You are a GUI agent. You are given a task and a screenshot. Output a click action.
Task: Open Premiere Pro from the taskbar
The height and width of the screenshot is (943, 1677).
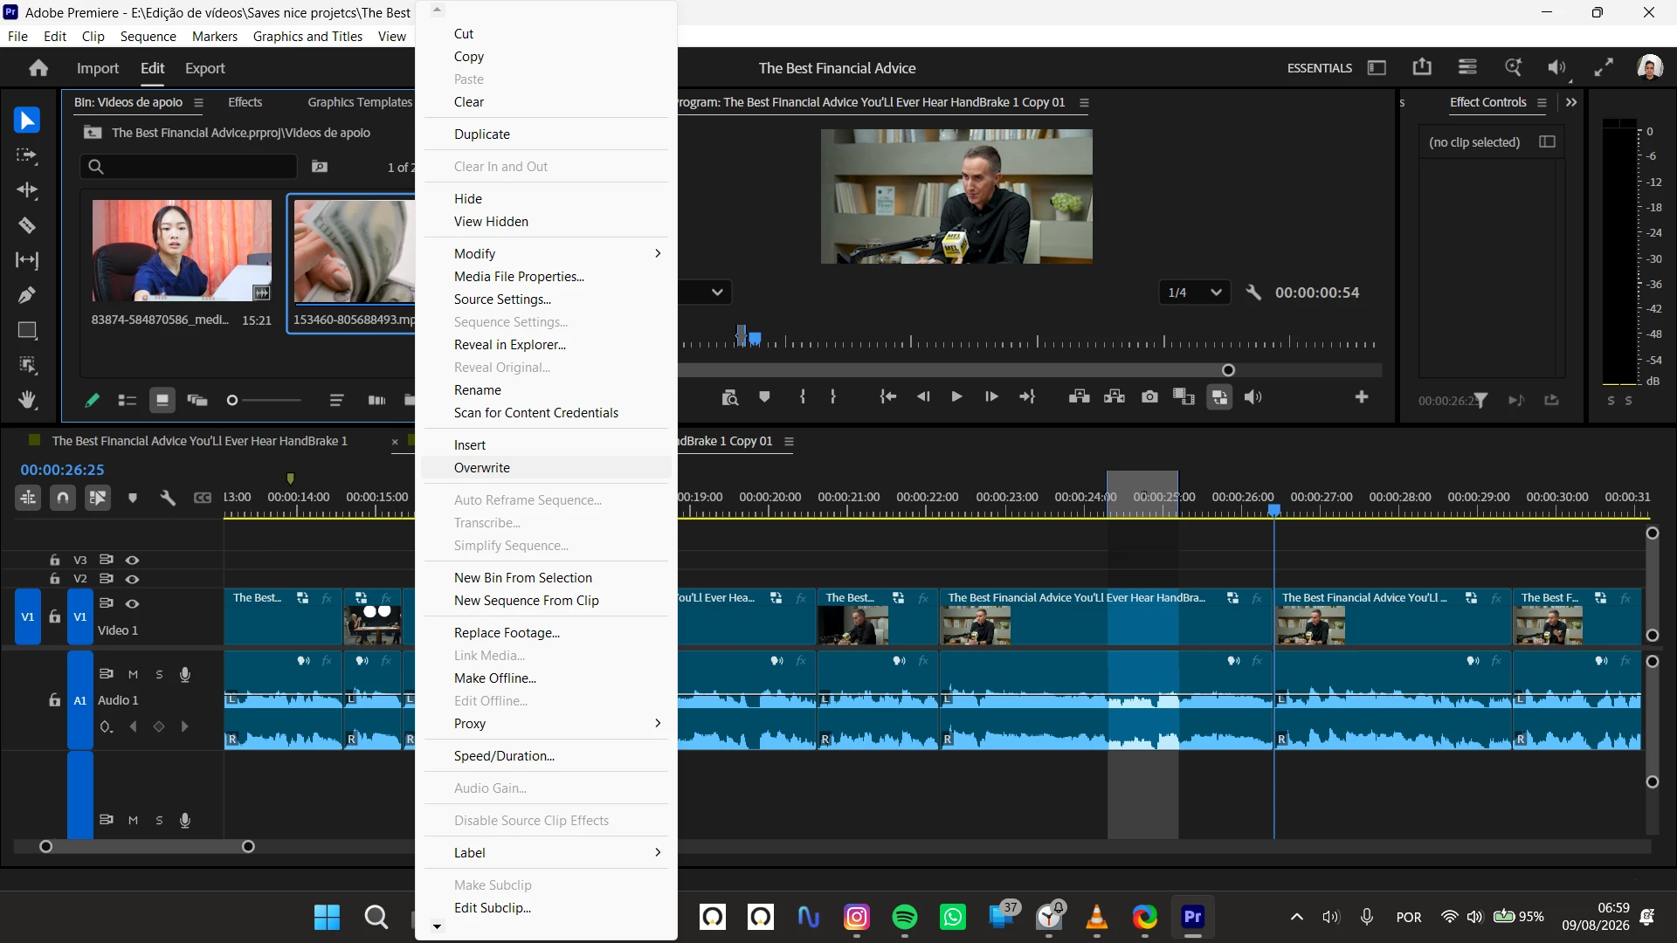coord(1192,917)
